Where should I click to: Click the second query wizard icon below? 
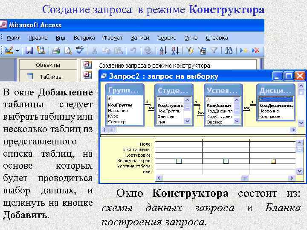pos(87,75)
